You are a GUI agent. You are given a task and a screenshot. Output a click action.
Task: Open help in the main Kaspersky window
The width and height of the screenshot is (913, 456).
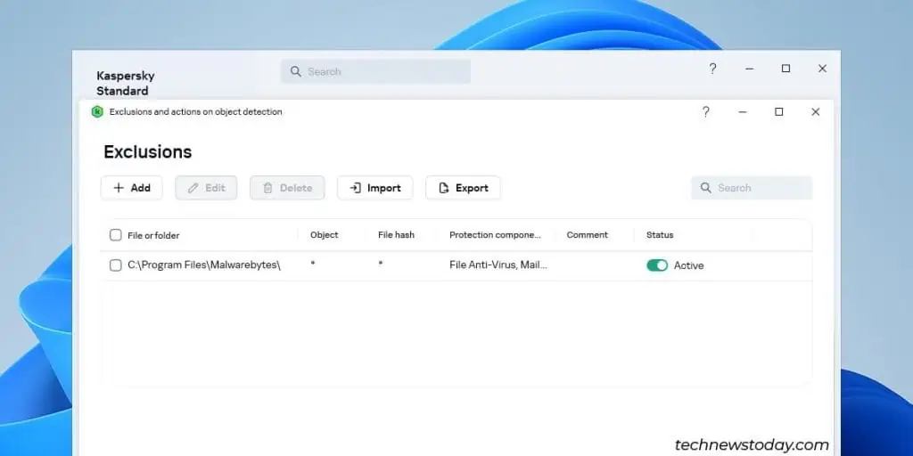(712, 69)
